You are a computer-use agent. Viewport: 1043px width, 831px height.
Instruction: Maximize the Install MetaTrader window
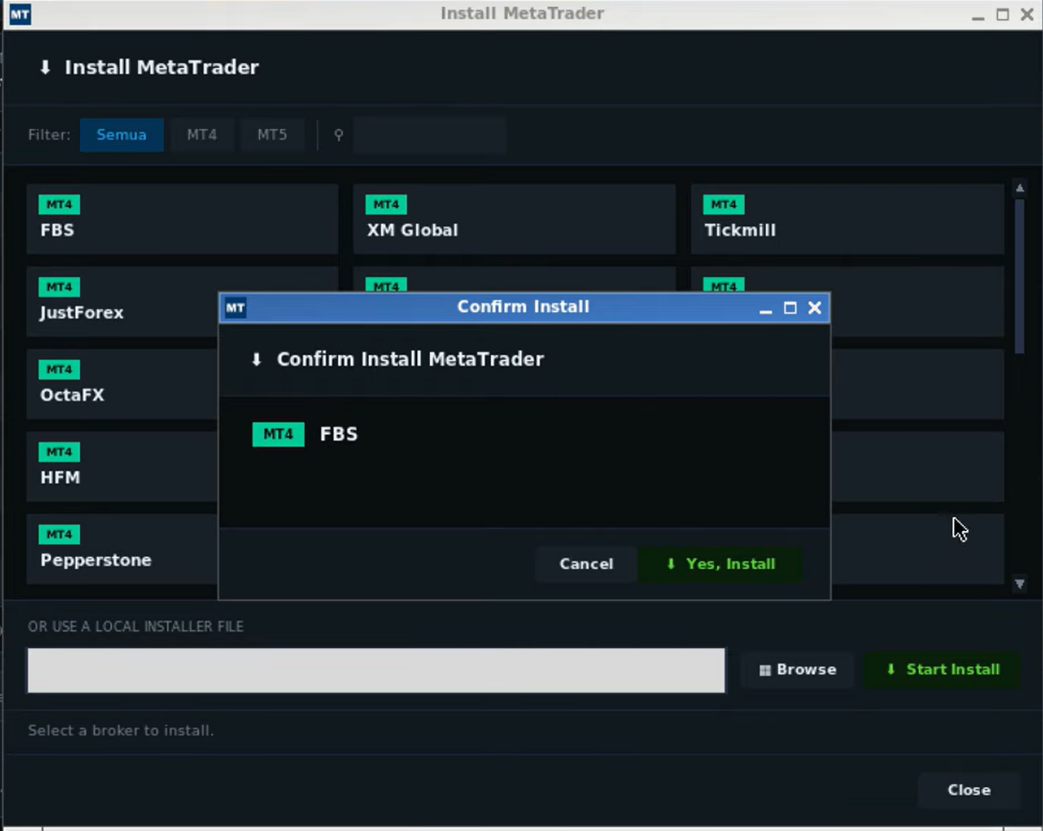point(1002,14)
